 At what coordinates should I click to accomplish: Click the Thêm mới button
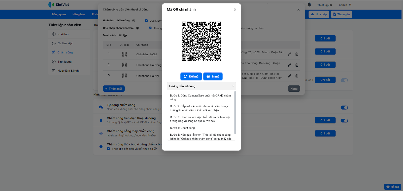(114, 89)
